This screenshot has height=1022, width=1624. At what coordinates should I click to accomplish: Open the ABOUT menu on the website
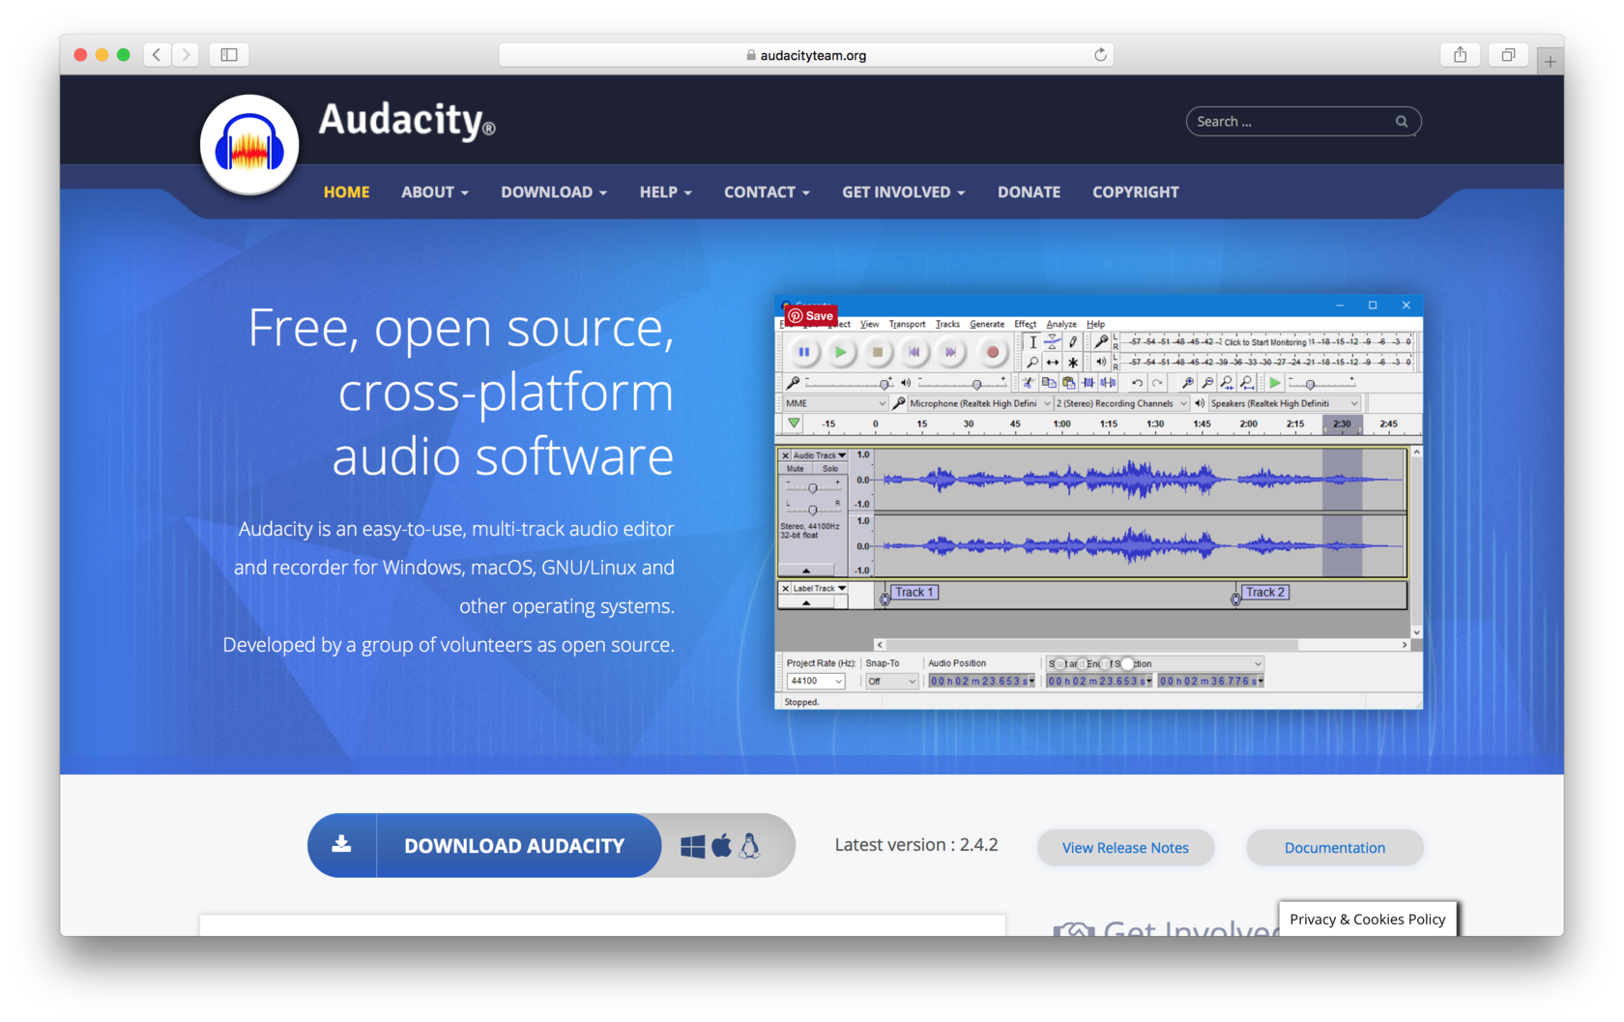tap(435, 192)
